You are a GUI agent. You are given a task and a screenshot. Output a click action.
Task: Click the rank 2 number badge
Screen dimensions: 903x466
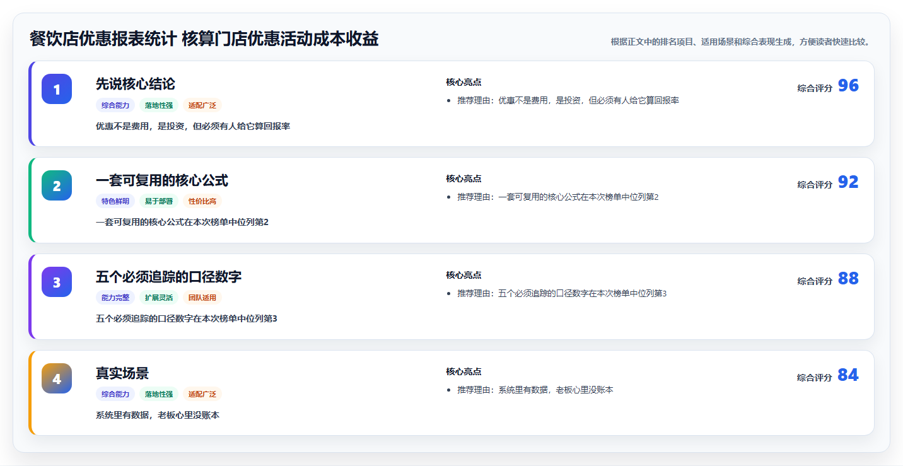pyautogui.click(x=57, y=185)
